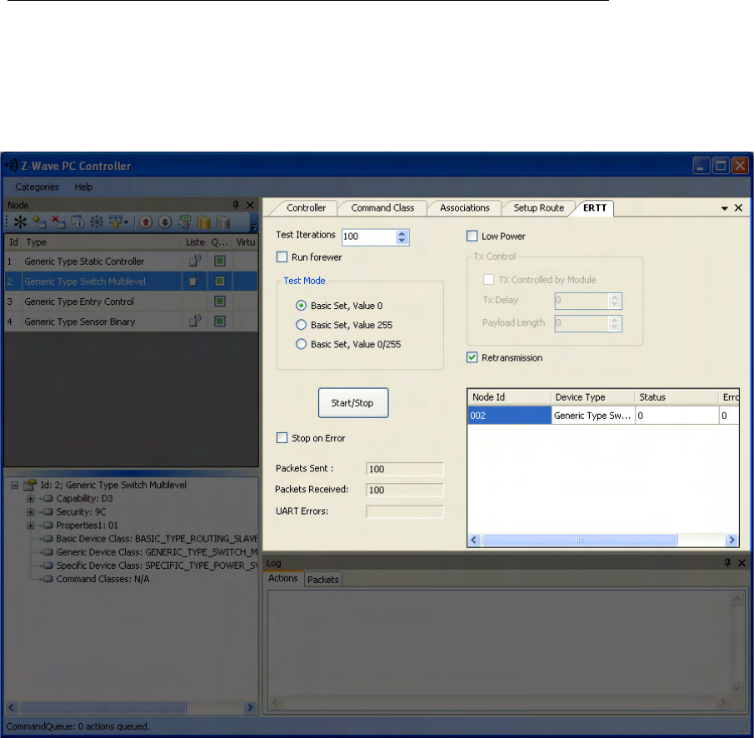Click green status square for Static Controller

pyautogui.click(x=220, y=261)
